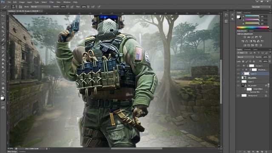The width and height of the screenshot is (272, 153).
Task: Add a Photo Filter adjustment
Action: click(x=255, y=41)
